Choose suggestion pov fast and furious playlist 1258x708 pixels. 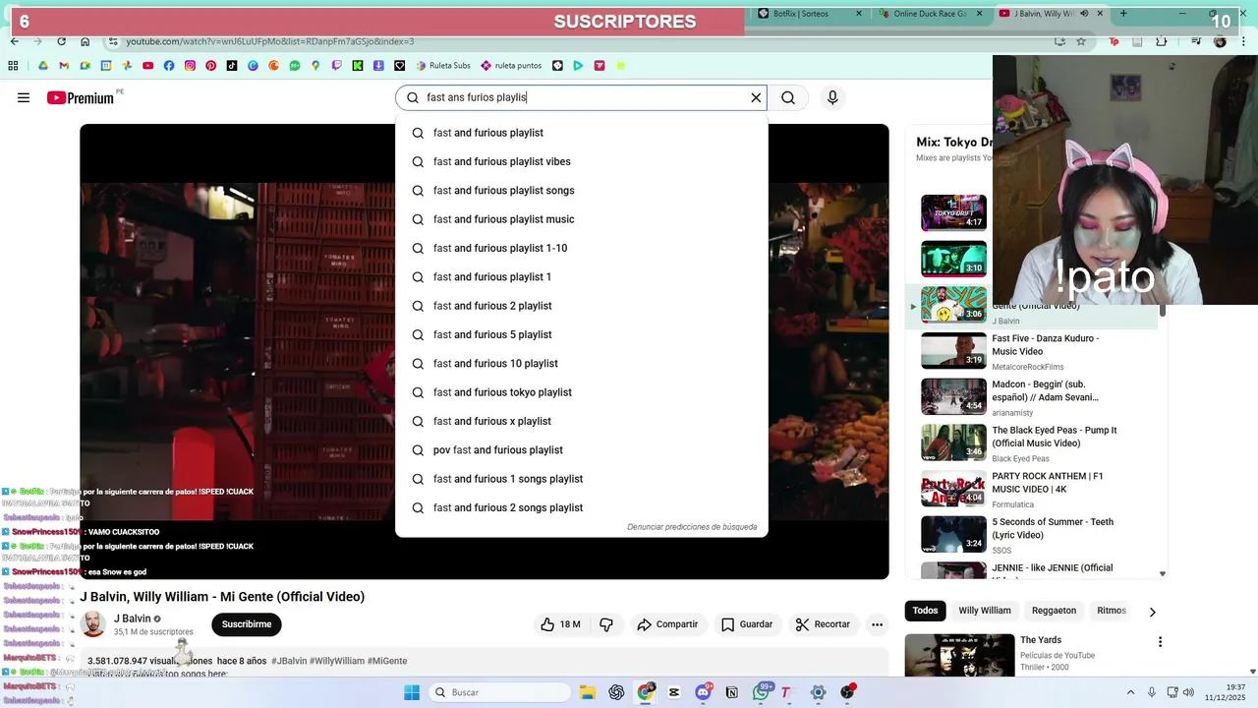pos(582,450)
